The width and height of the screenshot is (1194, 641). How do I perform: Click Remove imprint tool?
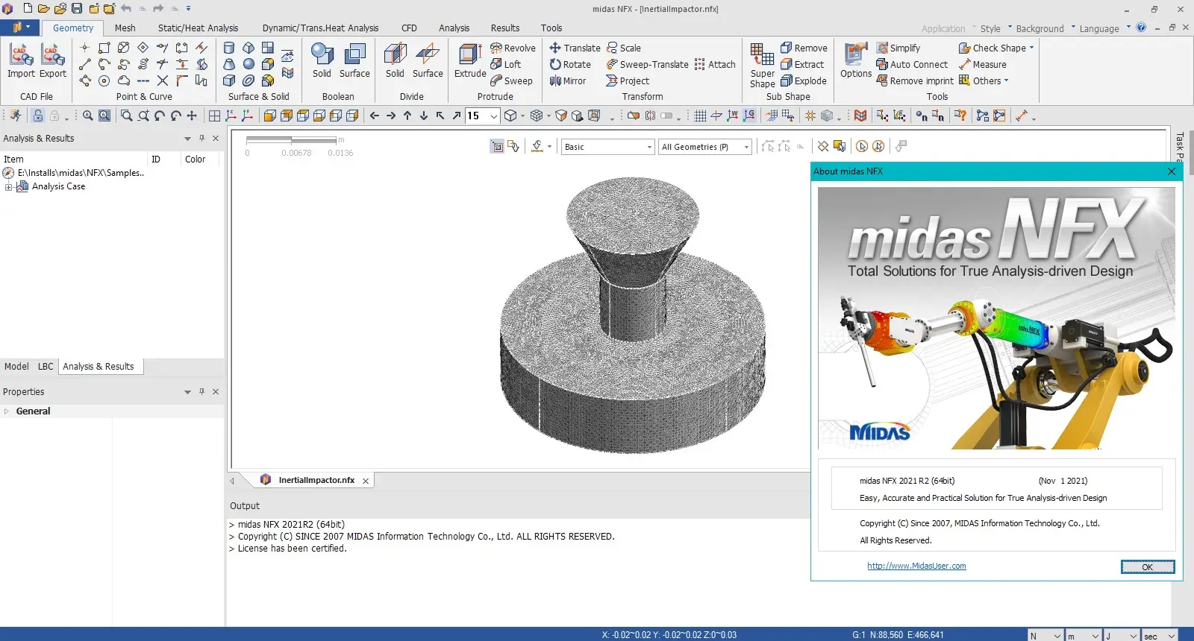pos(915,80)
